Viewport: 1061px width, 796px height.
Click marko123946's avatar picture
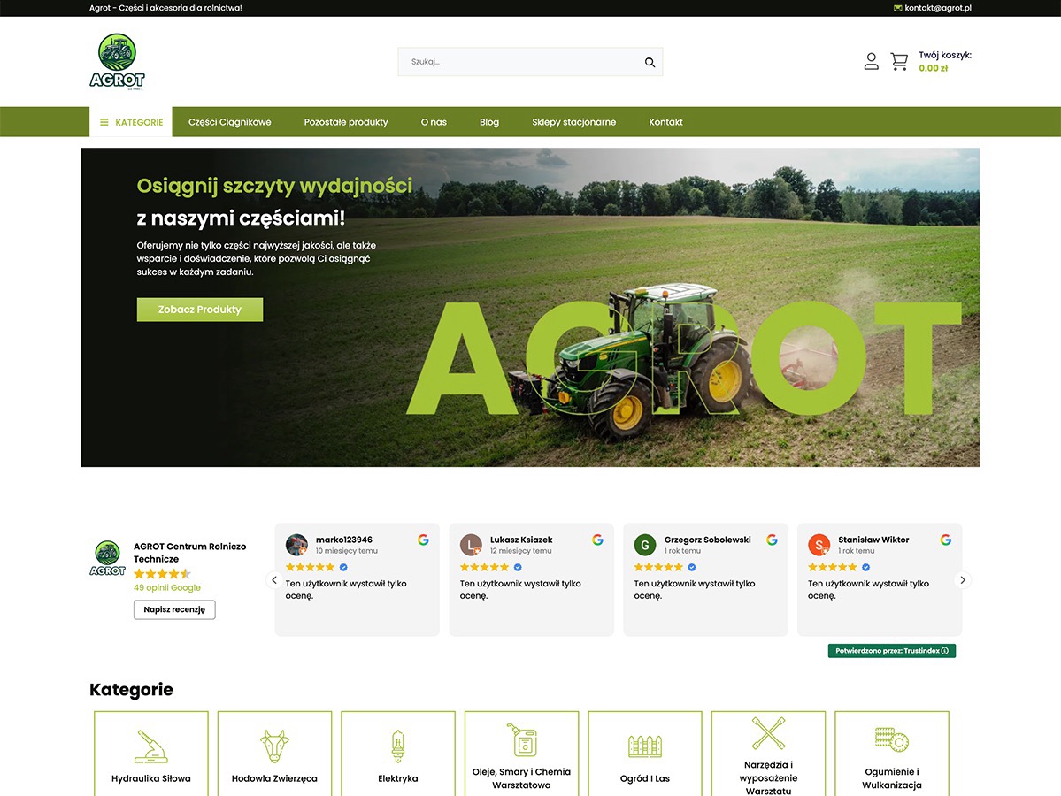(x=296, y=545)
